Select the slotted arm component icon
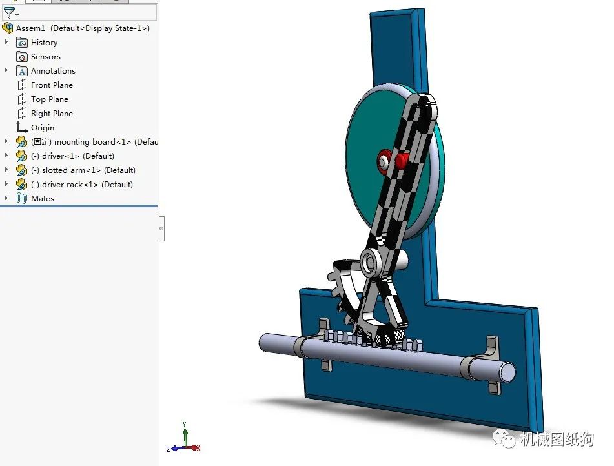 [x=21, y=170]
